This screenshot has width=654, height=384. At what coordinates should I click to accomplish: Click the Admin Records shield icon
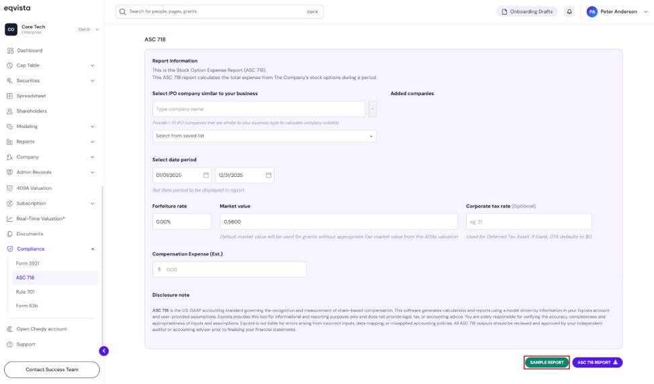9,172
